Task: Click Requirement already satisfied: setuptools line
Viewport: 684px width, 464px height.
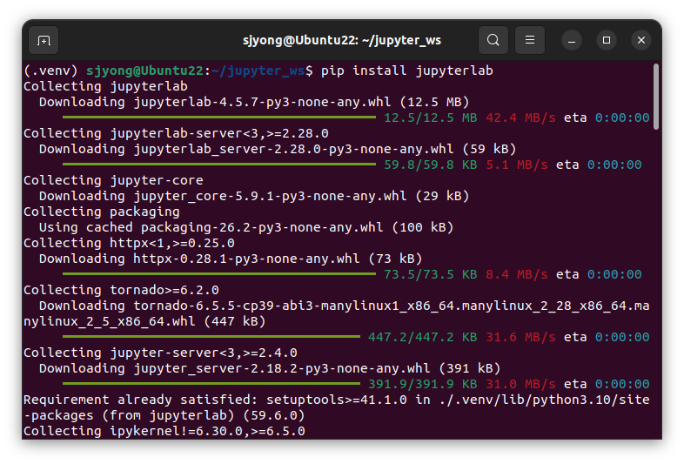Action: [x=336, y=400]
